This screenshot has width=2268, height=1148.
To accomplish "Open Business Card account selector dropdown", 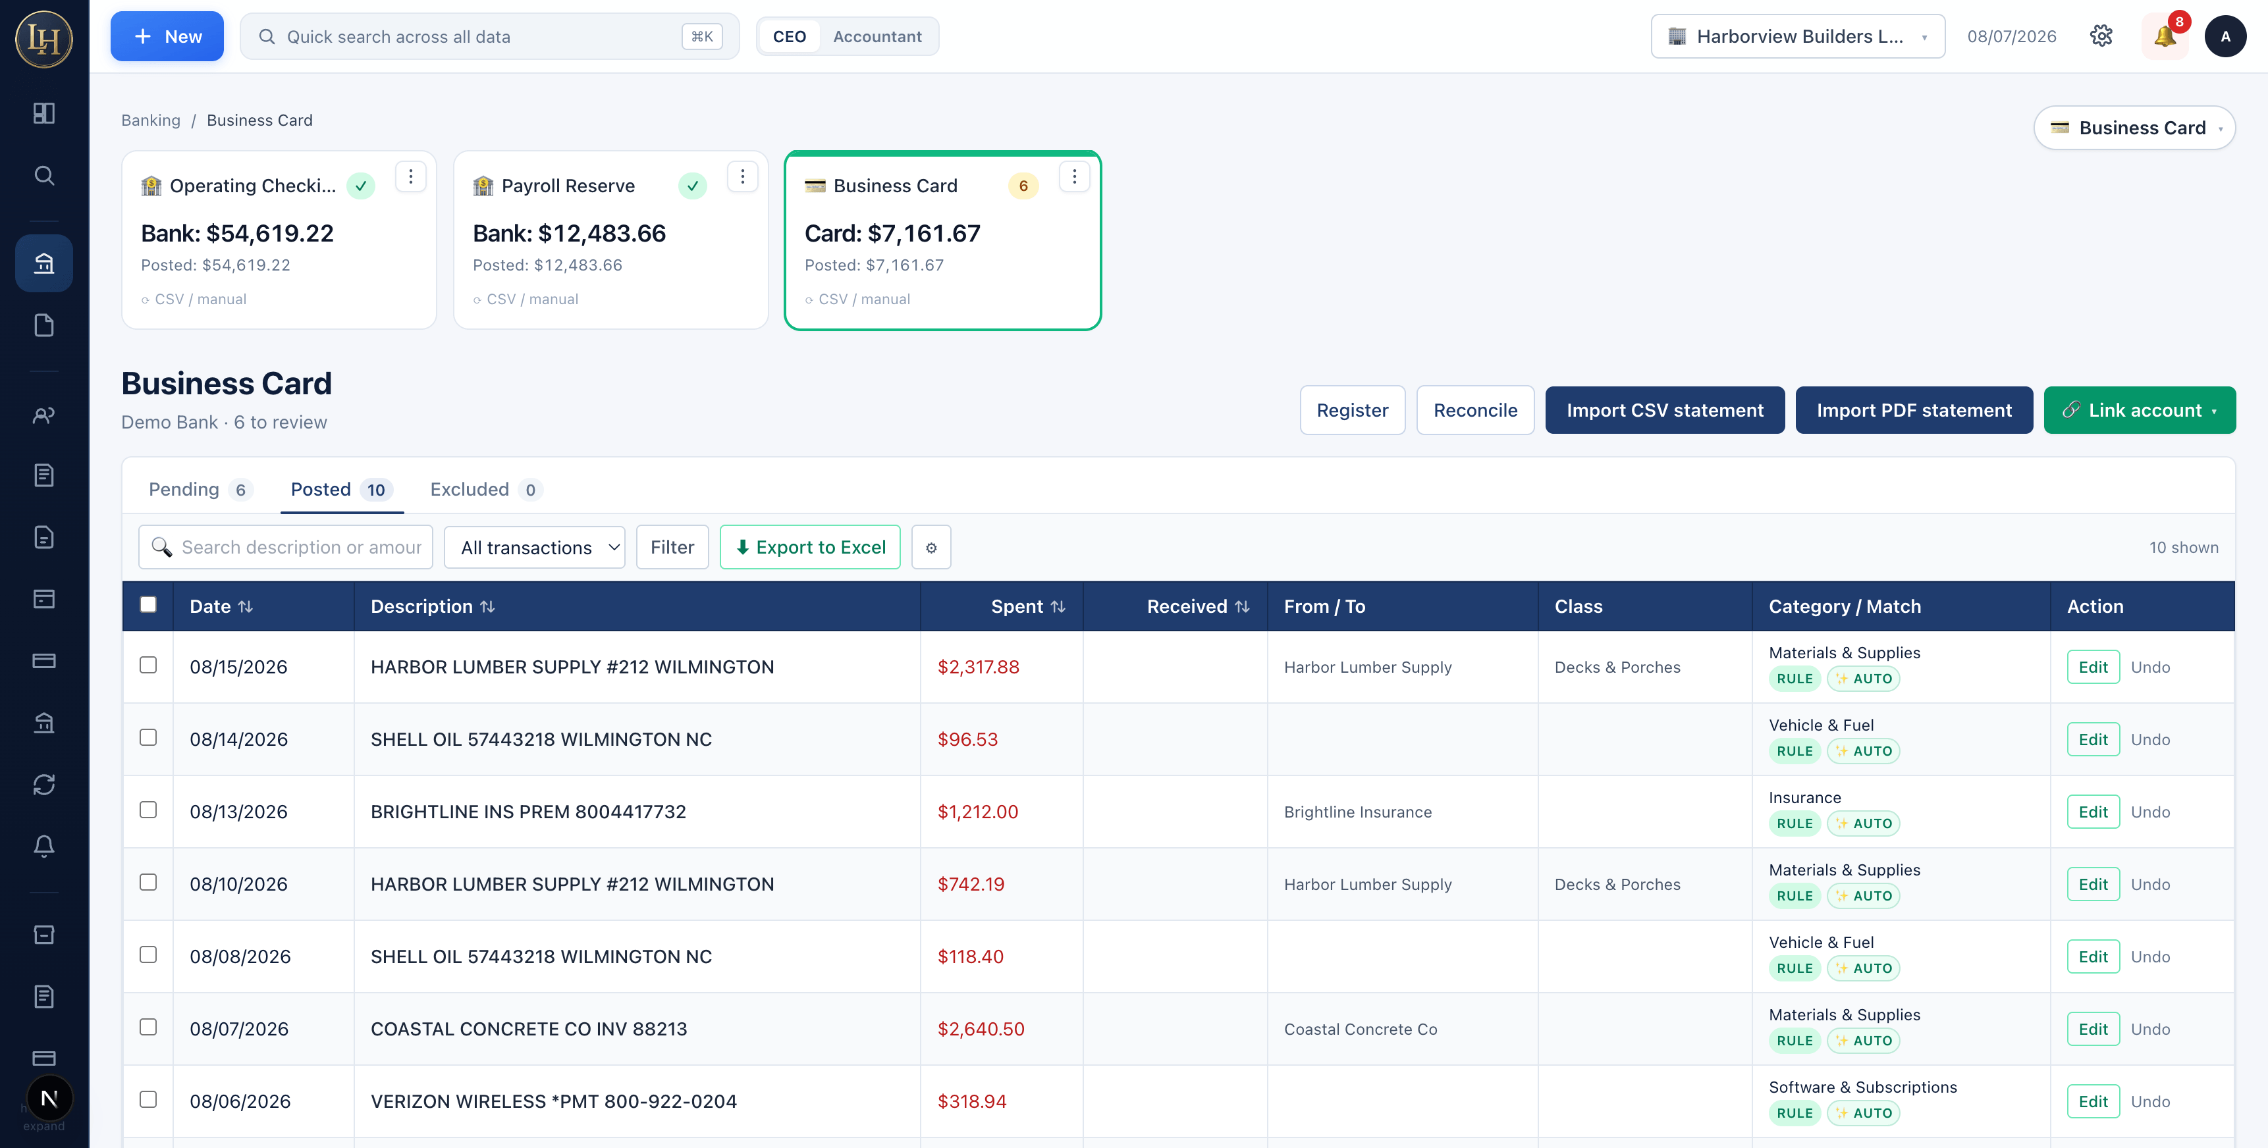I will tap(2134, 128).
